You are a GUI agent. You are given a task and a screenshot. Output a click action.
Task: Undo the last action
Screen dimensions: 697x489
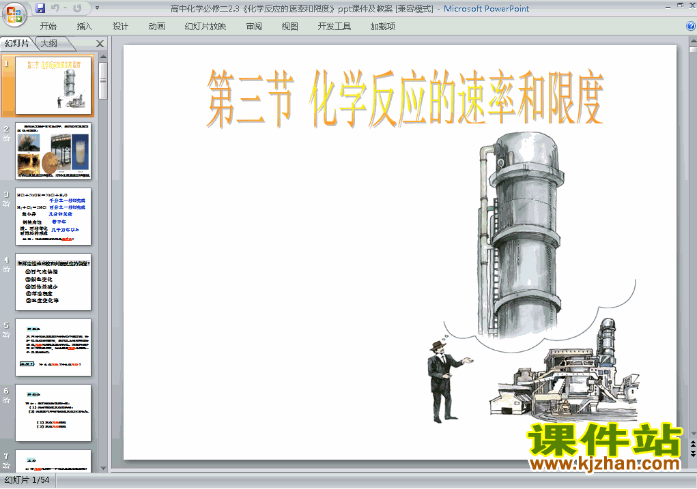click(55, 8)
